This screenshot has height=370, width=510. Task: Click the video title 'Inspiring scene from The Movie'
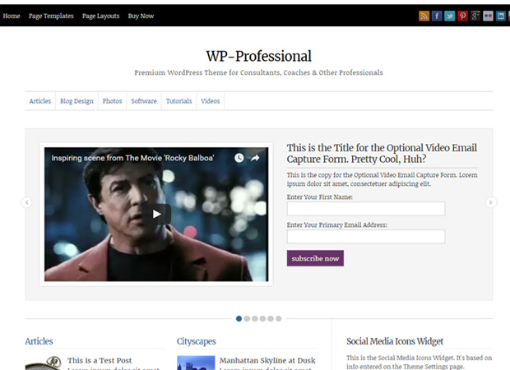click(132, 158)
